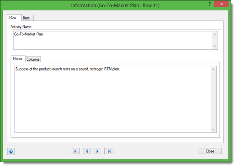Viewport: 236px width, 167px height.
Task: Switch to the Row tab
Action: pos(13,18)
